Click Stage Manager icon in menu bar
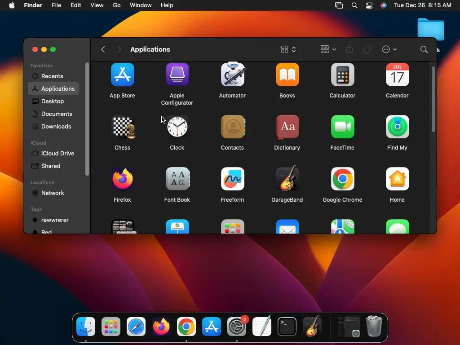Screen dimensions: 460x345 [339, 5]
